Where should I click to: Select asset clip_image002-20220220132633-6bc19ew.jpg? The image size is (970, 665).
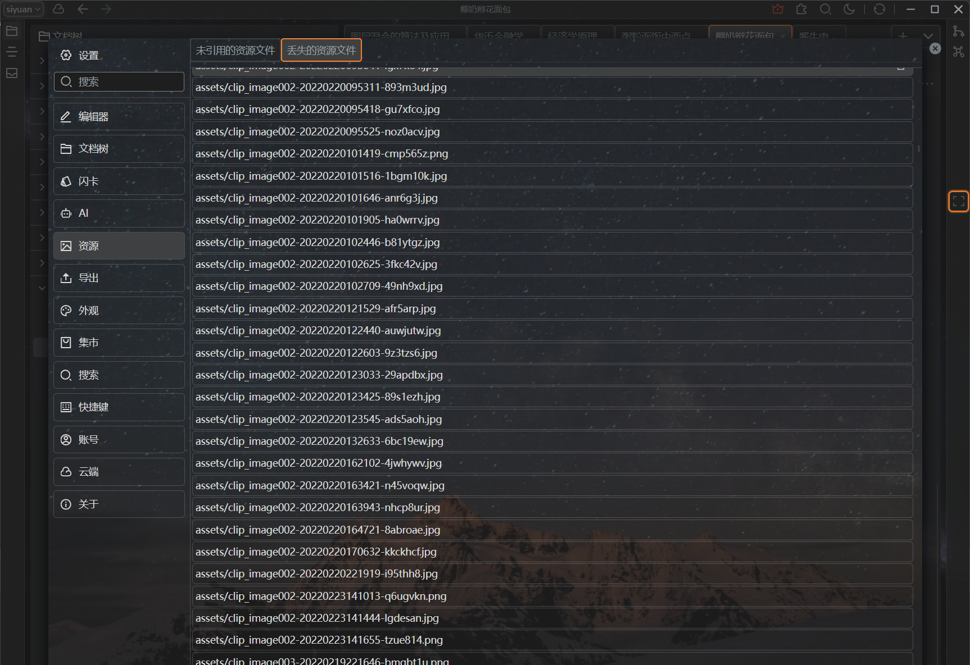(552, 441)
